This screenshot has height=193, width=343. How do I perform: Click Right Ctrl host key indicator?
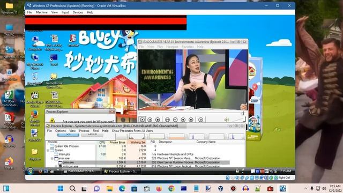pyautogui.click(x=284, y=177)
